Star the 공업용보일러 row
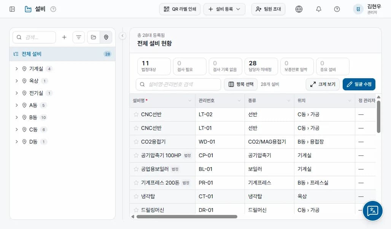This screenshot has width=391, height=229. pyautogui.click(x=136, y=169)
